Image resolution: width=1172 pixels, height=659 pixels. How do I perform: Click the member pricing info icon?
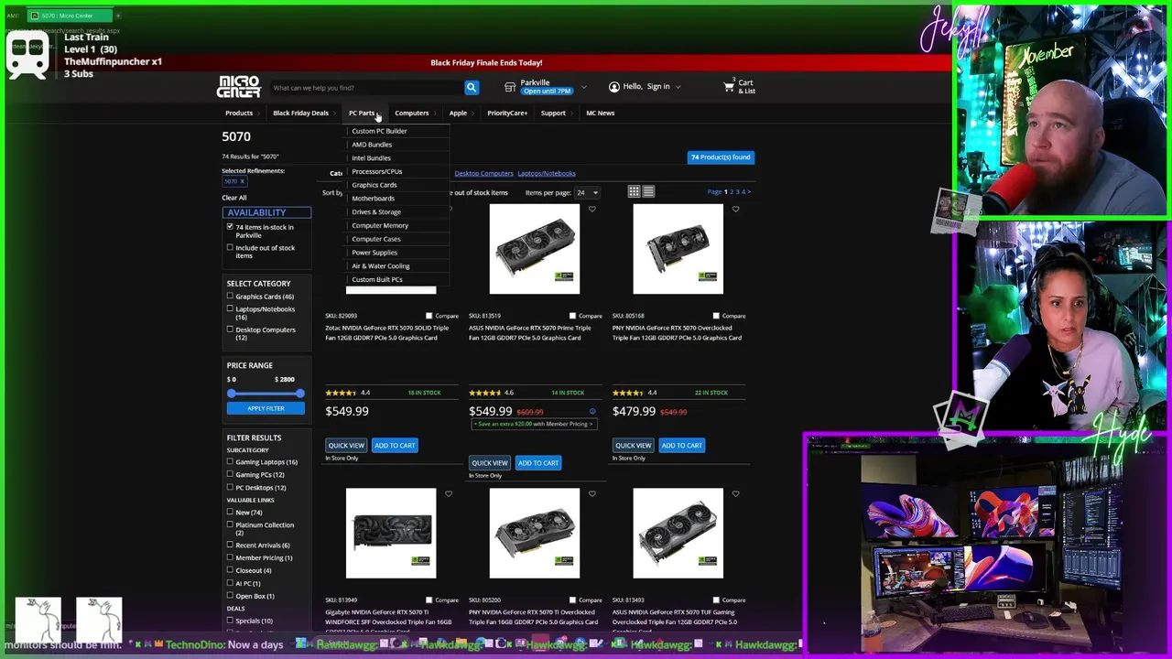[592, 412]
